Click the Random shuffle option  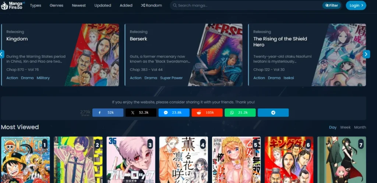click(x=151, y=6)
